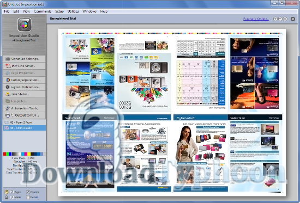Click the padlock icon beside Marks
Image resolution: width=300 pixels, height=203 pixels.
[x=7, y=197]
